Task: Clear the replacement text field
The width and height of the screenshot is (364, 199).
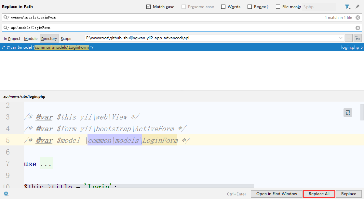Action: [357, 28]
